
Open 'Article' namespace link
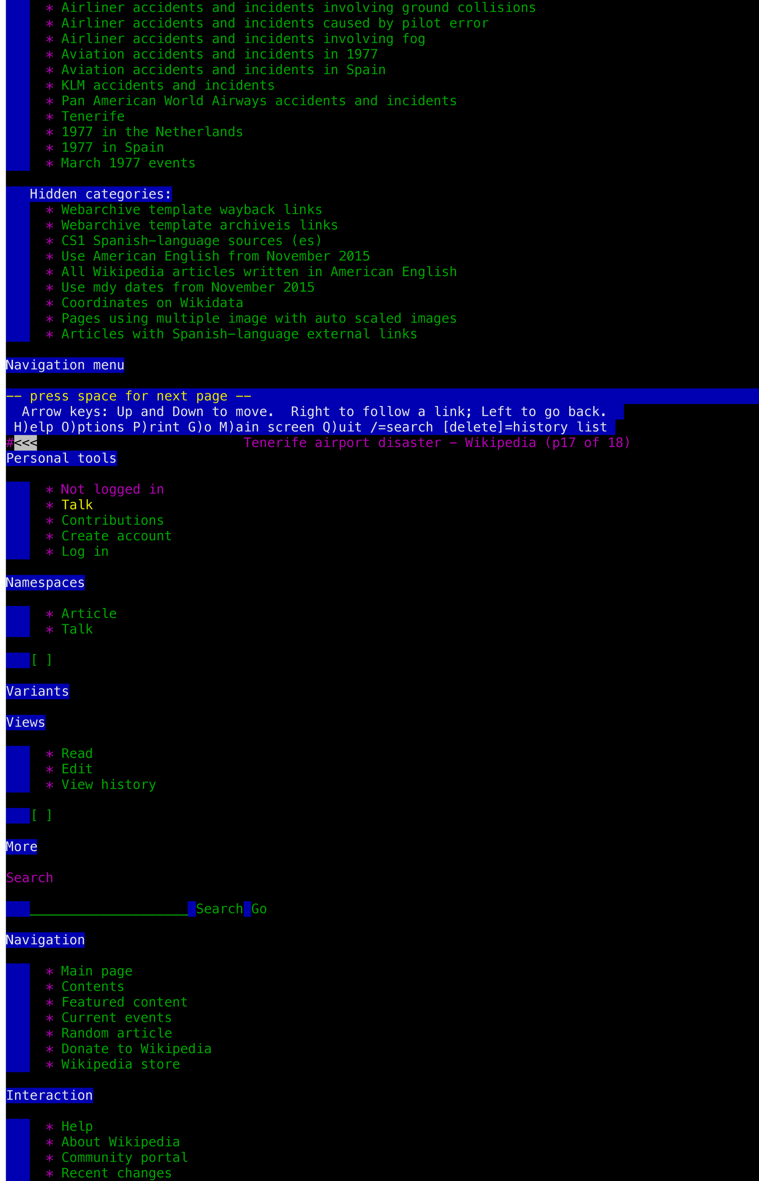click(x=89, y=614)
